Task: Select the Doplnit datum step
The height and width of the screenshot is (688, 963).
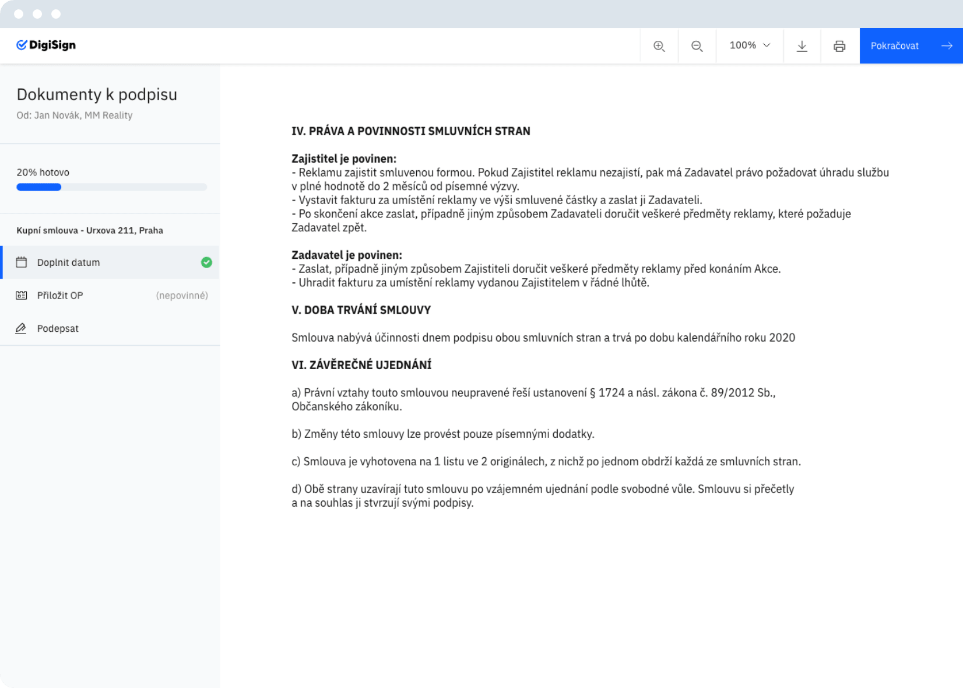Action: click(111, 262)
